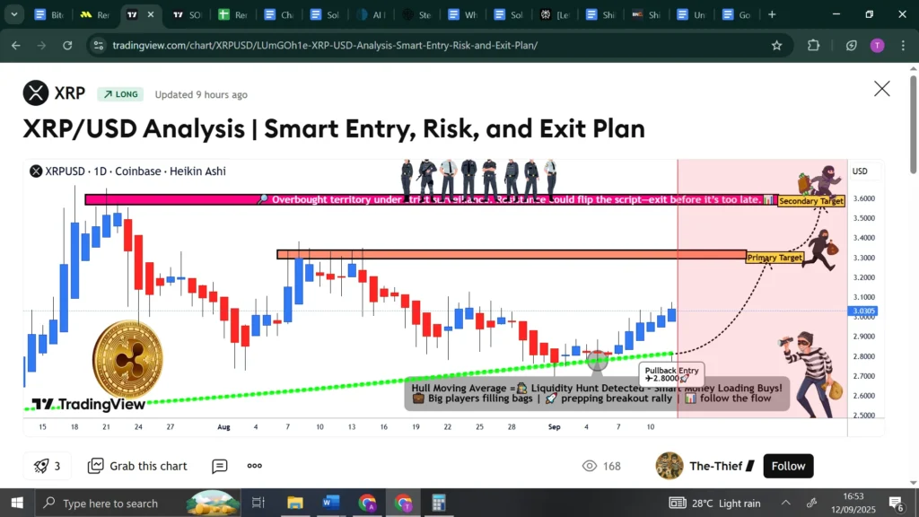This screenshot has height=517, width=919.
Task: Switch to the [Le tab
Action: pos(555,14)
